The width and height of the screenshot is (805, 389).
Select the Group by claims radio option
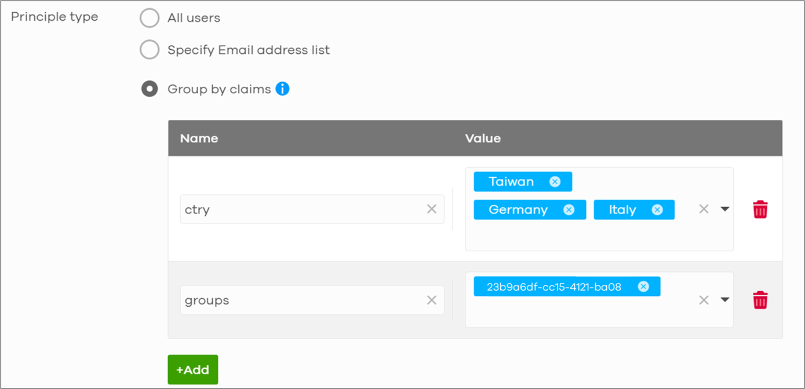[150, 89]
